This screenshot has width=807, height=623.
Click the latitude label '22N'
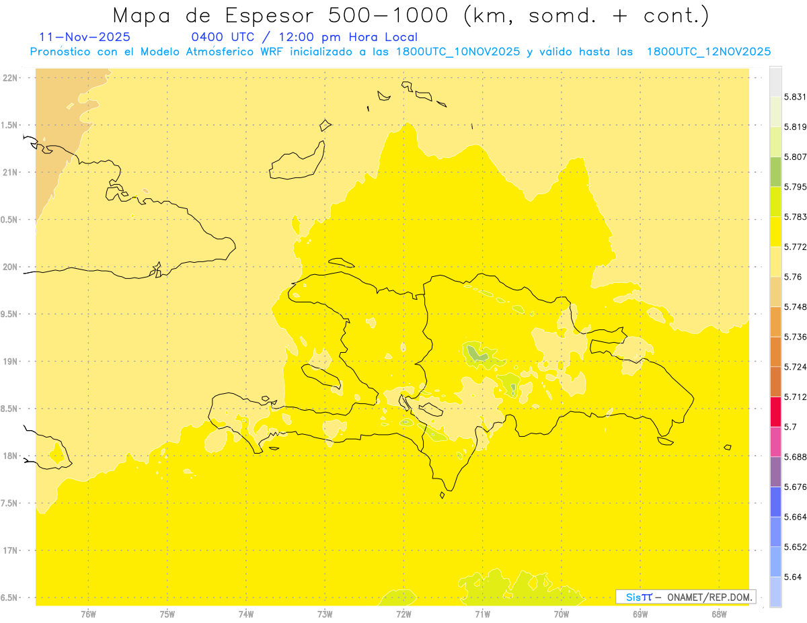pyautogui.click(x=11, y=77)
